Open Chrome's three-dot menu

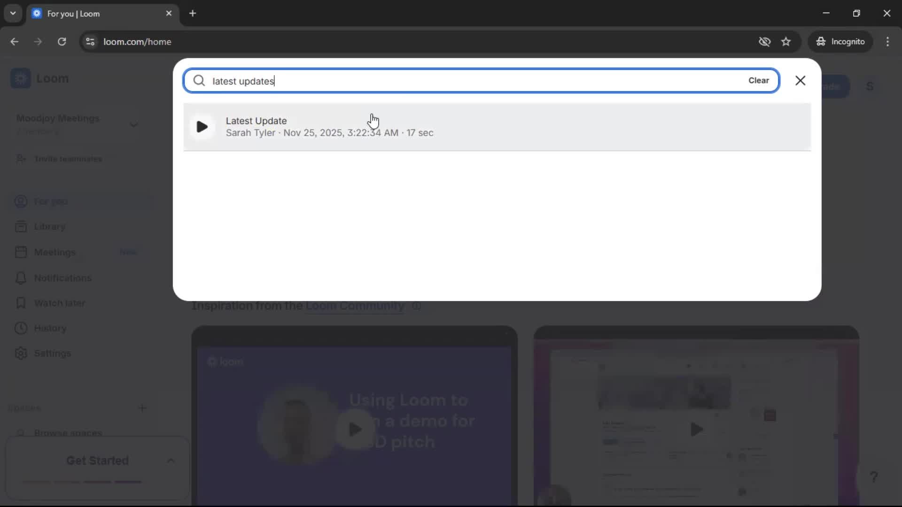point(888,41)
